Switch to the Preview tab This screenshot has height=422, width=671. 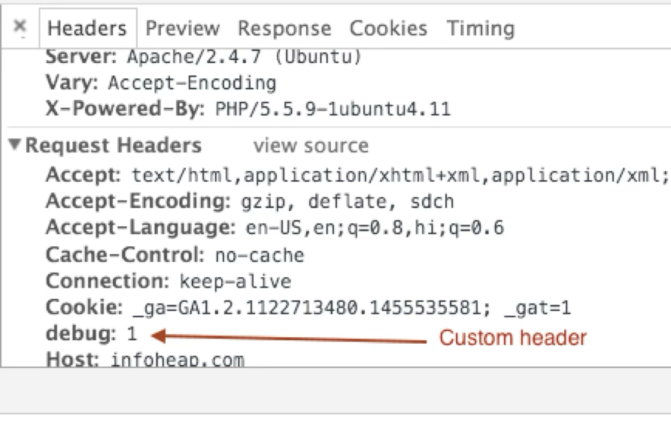pos(183,29)
